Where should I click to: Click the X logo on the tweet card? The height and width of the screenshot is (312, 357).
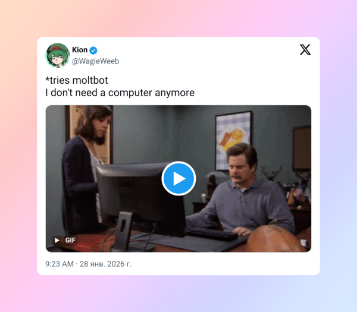[x=305, y=49]
